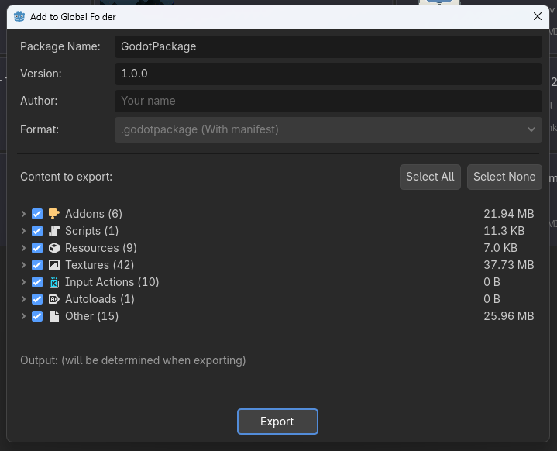This screenshot has height=451, width=557.
Task: Click the 21.94 MB size value
Action: [x=509, y=214]
